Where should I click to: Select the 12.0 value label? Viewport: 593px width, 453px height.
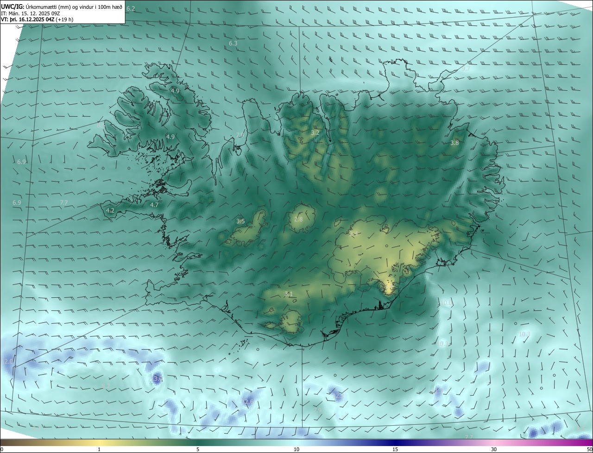pyautogui.click(x=8, y=361)
